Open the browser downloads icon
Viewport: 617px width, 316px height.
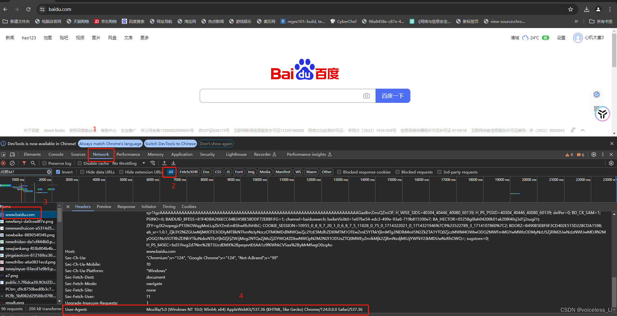pos(587,9)
